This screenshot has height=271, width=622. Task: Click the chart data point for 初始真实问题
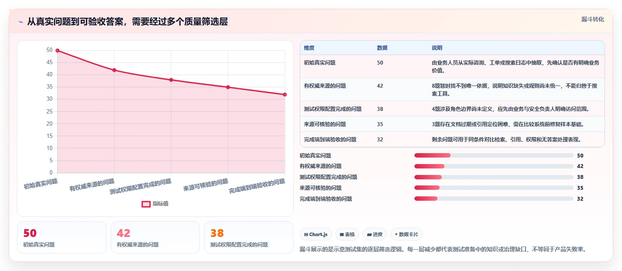(x=57, y=51)
